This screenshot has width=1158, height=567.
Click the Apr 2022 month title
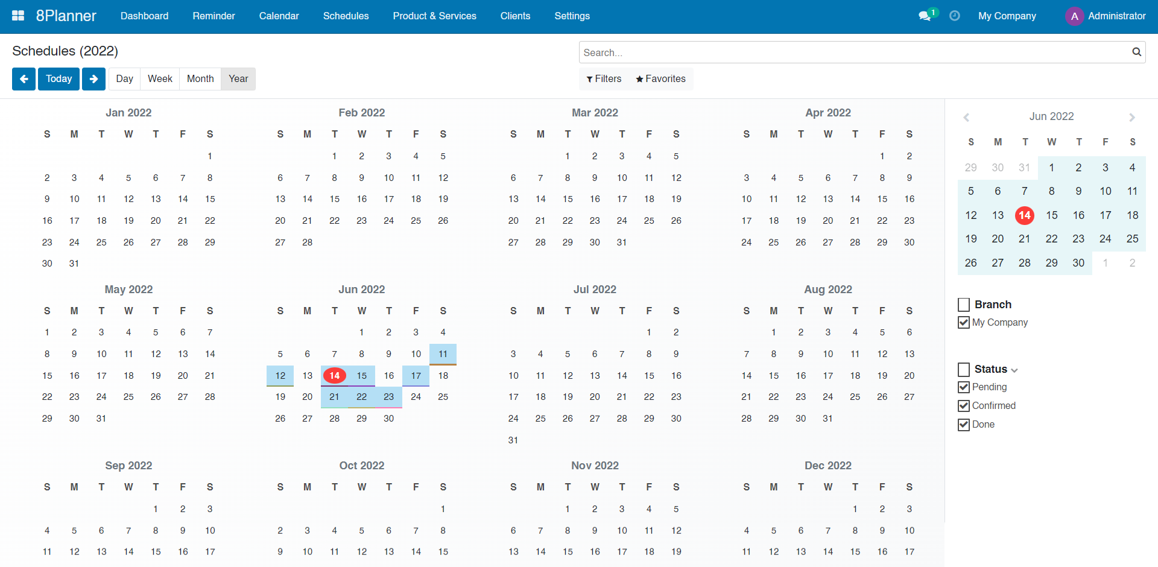click(x=828, y=113)
